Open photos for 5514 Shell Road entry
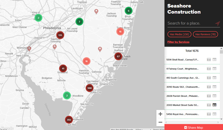223x130 pixels. pyautogui.click(x=209, y=59)
